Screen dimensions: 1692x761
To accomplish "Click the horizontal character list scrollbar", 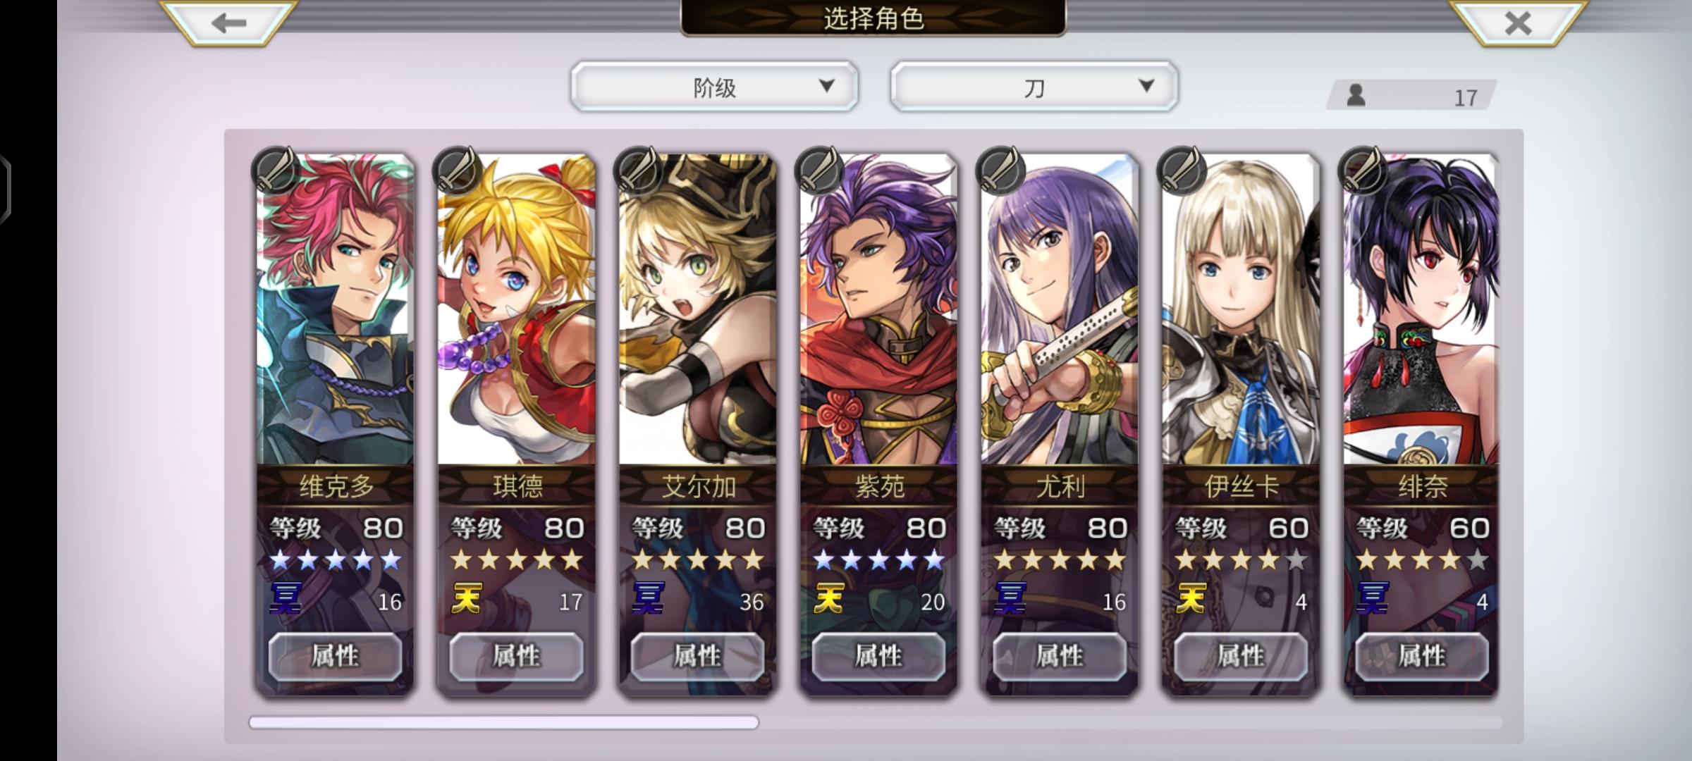I will (875, 722).
